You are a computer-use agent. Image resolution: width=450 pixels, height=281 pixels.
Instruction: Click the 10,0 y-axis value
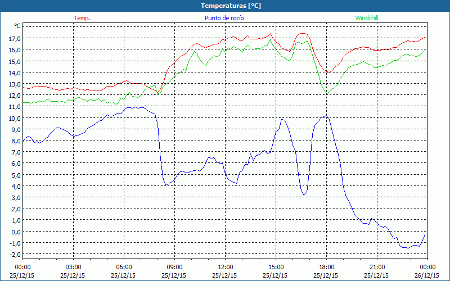point(16,118)
